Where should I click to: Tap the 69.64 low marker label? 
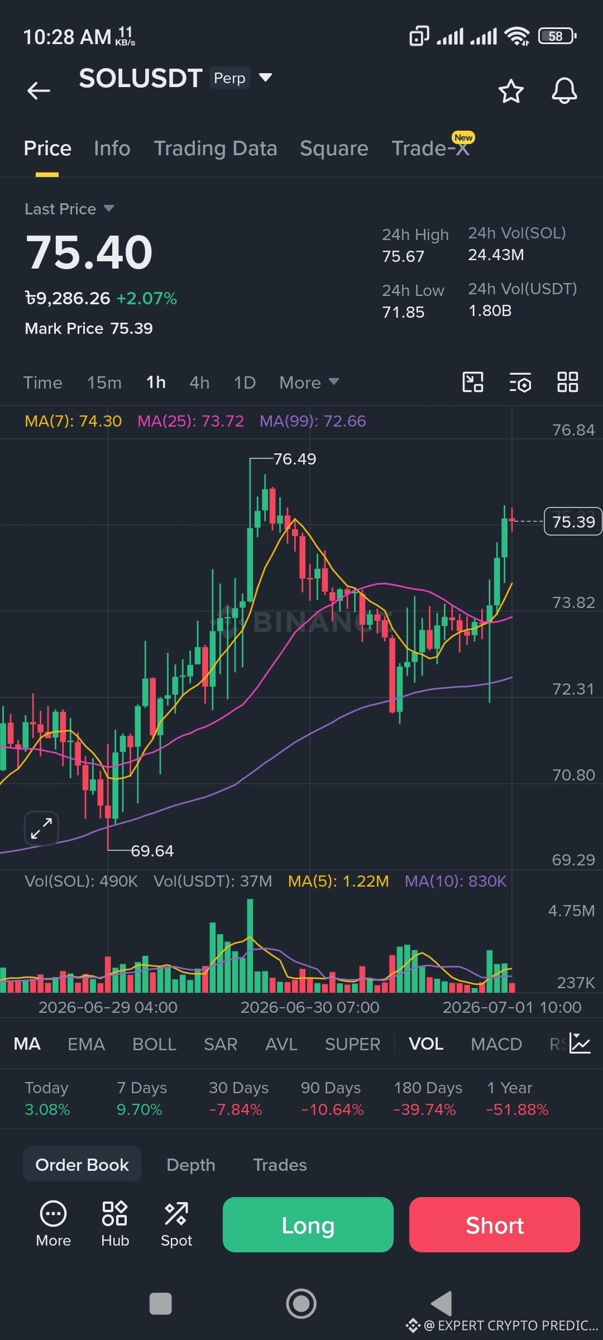tap(152, 851)
